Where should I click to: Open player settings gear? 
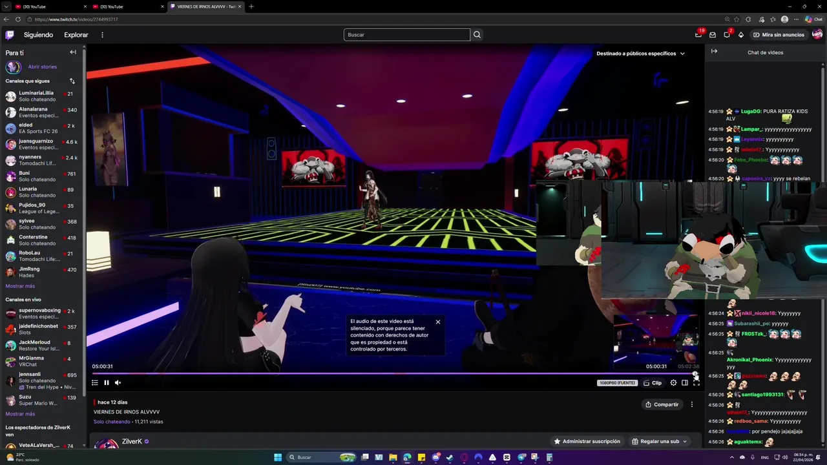pos(673,383)
